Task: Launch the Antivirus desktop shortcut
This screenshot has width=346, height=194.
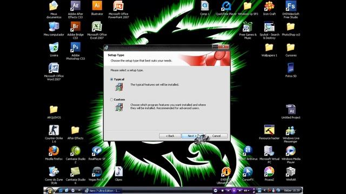Action: [248, 153]
